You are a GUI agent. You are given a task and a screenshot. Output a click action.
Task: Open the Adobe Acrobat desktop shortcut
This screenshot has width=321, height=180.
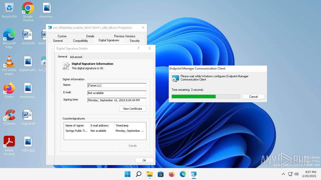coord(9,145)
